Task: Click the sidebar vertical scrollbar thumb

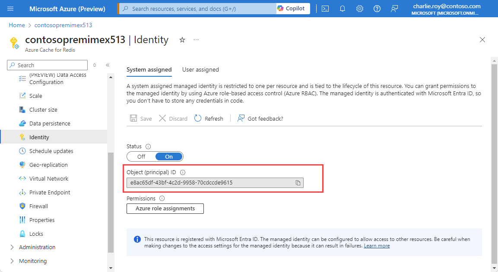Action: [x=111, y=203]
